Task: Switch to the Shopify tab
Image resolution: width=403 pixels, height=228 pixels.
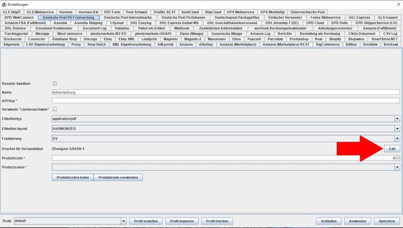Action: pos(335,39)
